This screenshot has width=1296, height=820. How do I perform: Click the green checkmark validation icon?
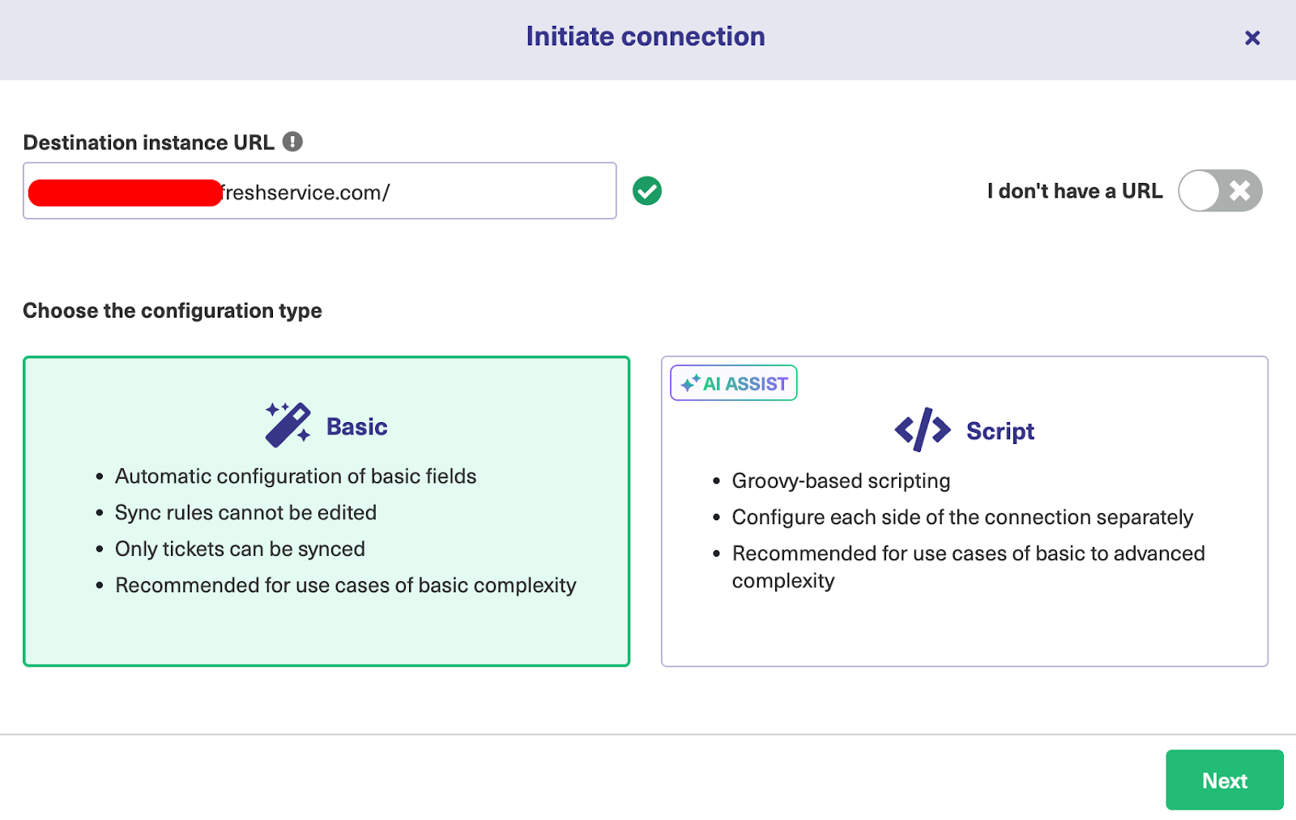point(646,190)
